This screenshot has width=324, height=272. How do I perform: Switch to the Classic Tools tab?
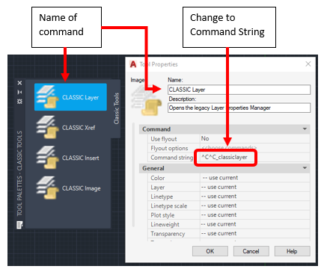click(116, 108)
